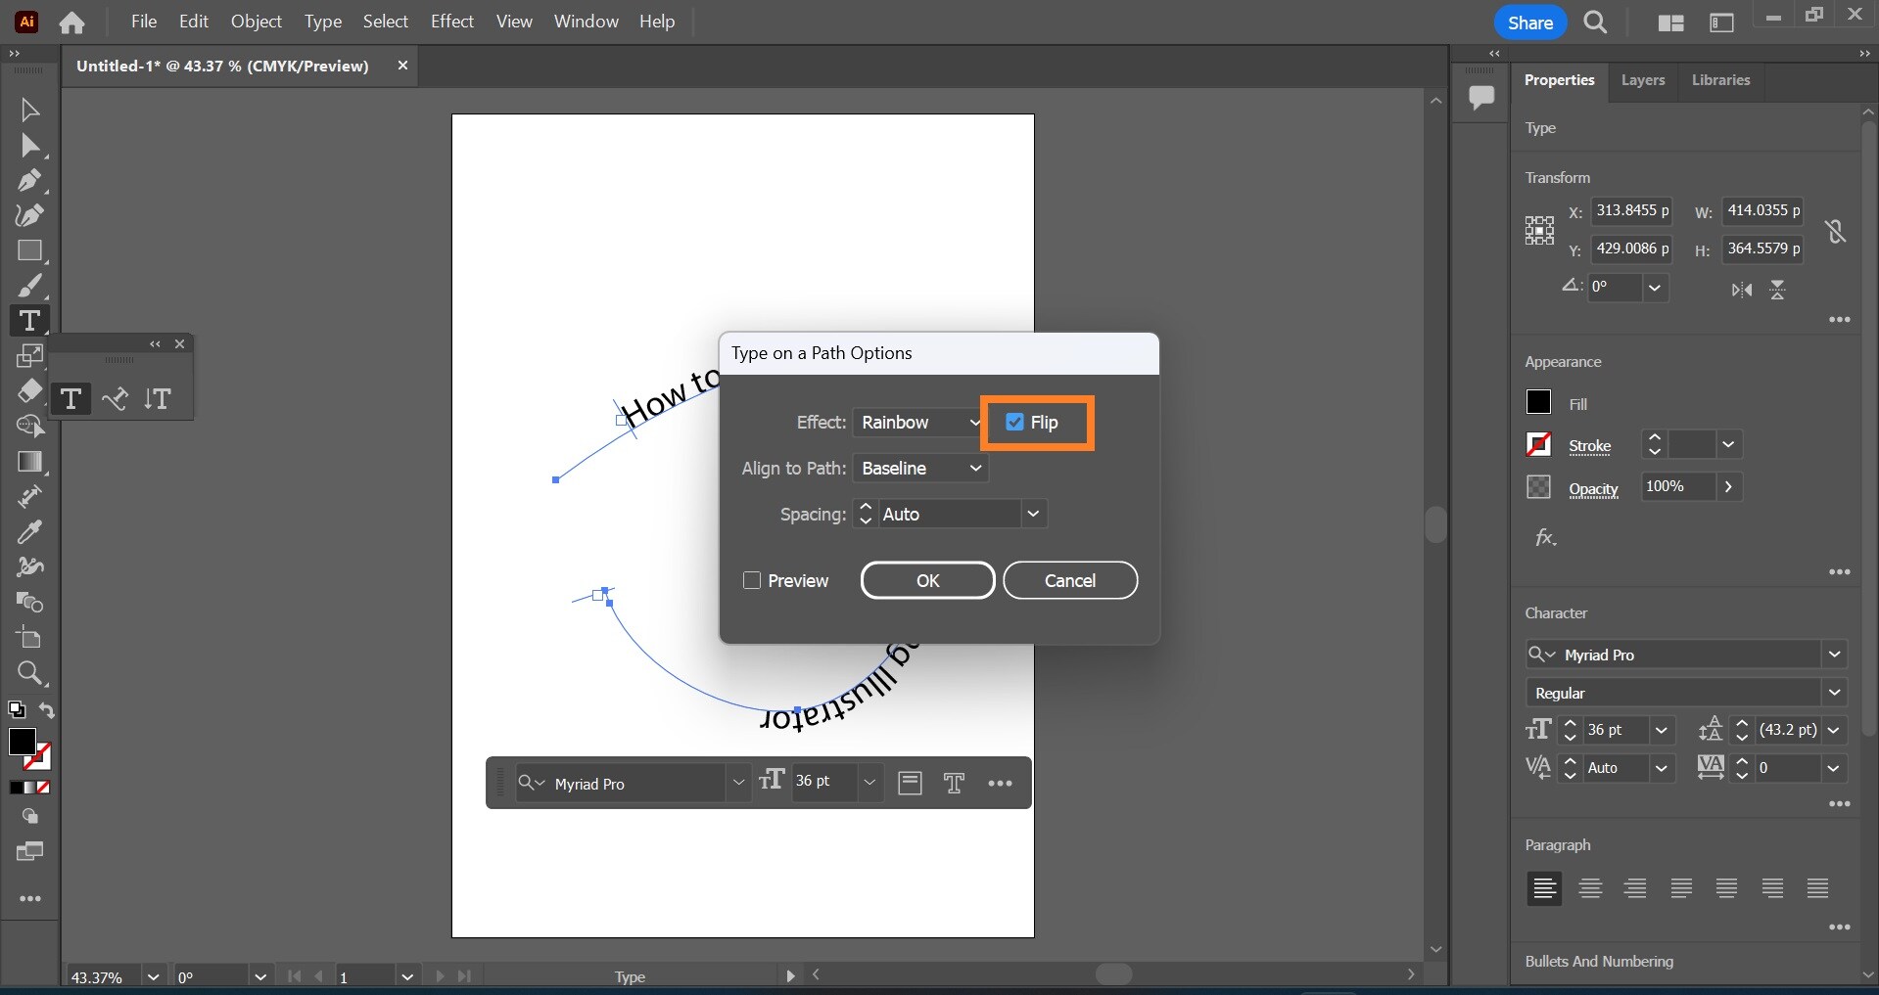This screenshot has height=995, width=1879.
Task: Toggle the constrain width and height link
Action: (1835, 232)
